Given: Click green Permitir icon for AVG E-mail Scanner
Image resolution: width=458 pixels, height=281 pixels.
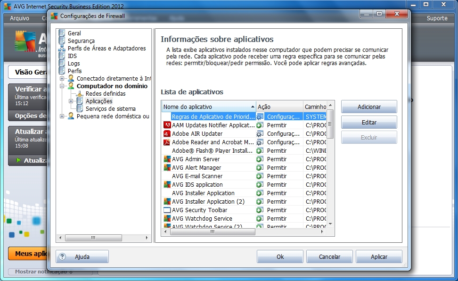Looking at the screenshot, I should pyautogui.click(x=260, y=176).
